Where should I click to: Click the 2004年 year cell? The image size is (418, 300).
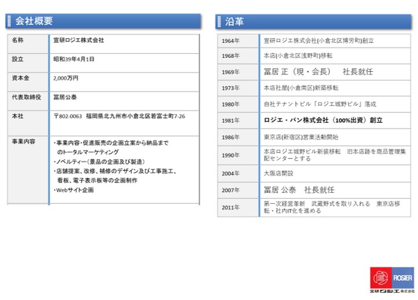238,174
